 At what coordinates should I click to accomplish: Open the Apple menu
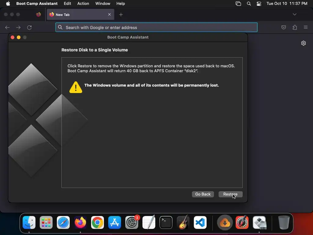click(8, 4)
